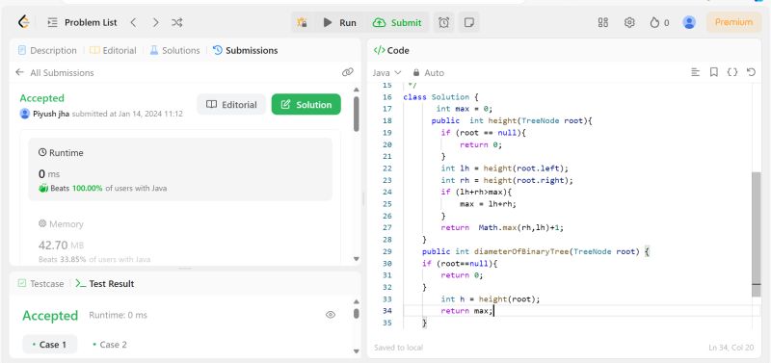This screenshot has width=771, height=363.
Task: Bookmark the code with the bookmark icon
Action: pos(714,72)
